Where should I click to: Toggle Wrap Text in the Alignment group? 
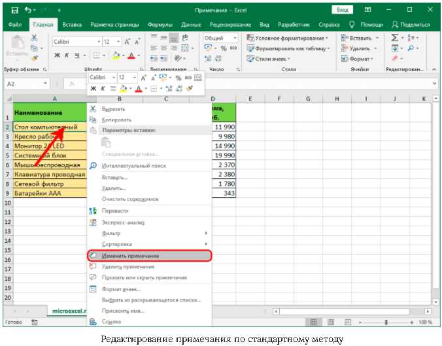point(185,37)
